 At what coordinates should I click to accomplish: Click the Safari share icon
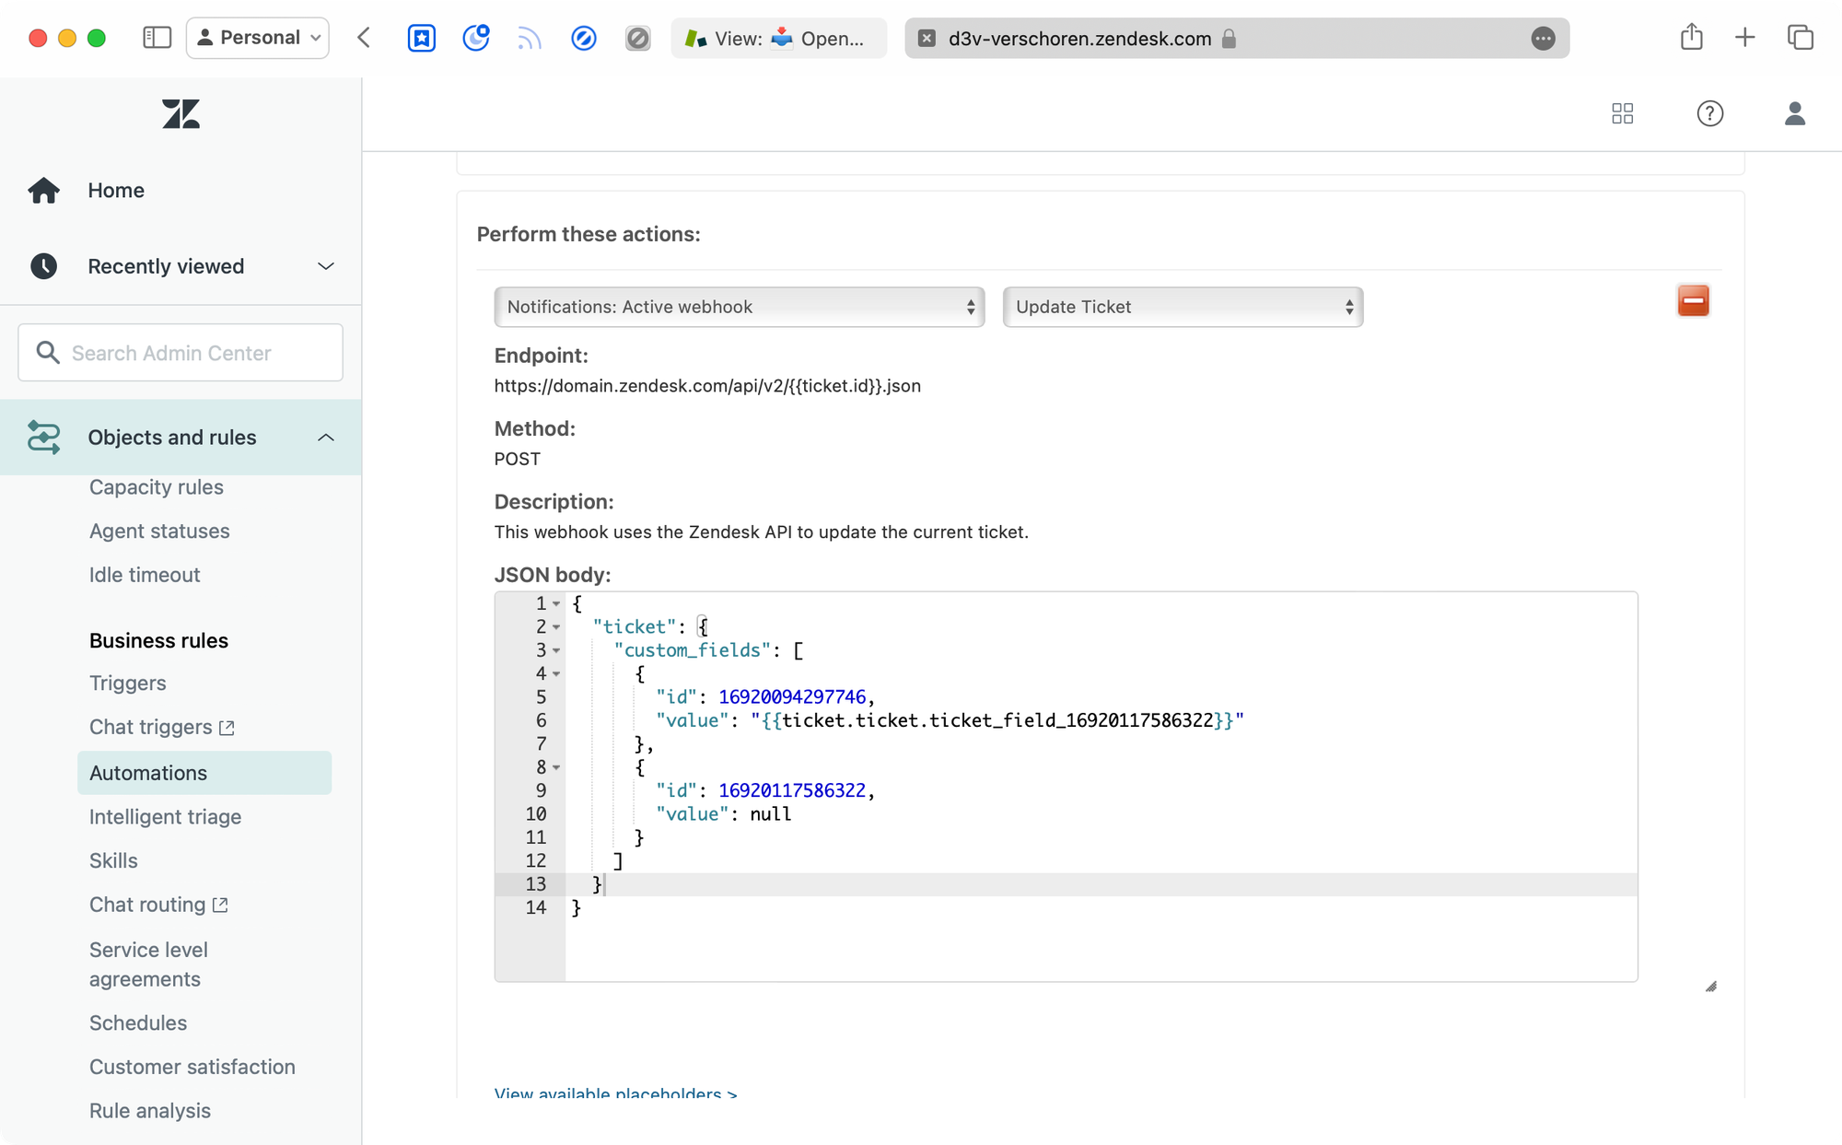click(1691, 38)
